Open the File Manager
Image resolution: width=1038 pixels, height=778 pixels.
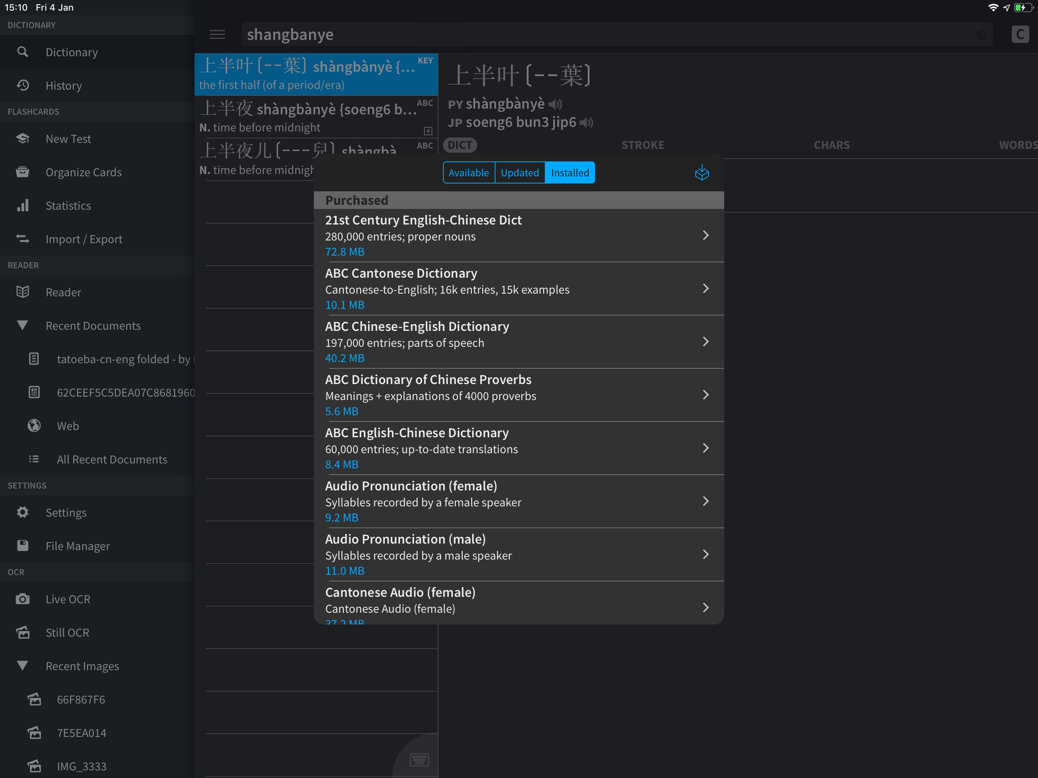[97, 546]
